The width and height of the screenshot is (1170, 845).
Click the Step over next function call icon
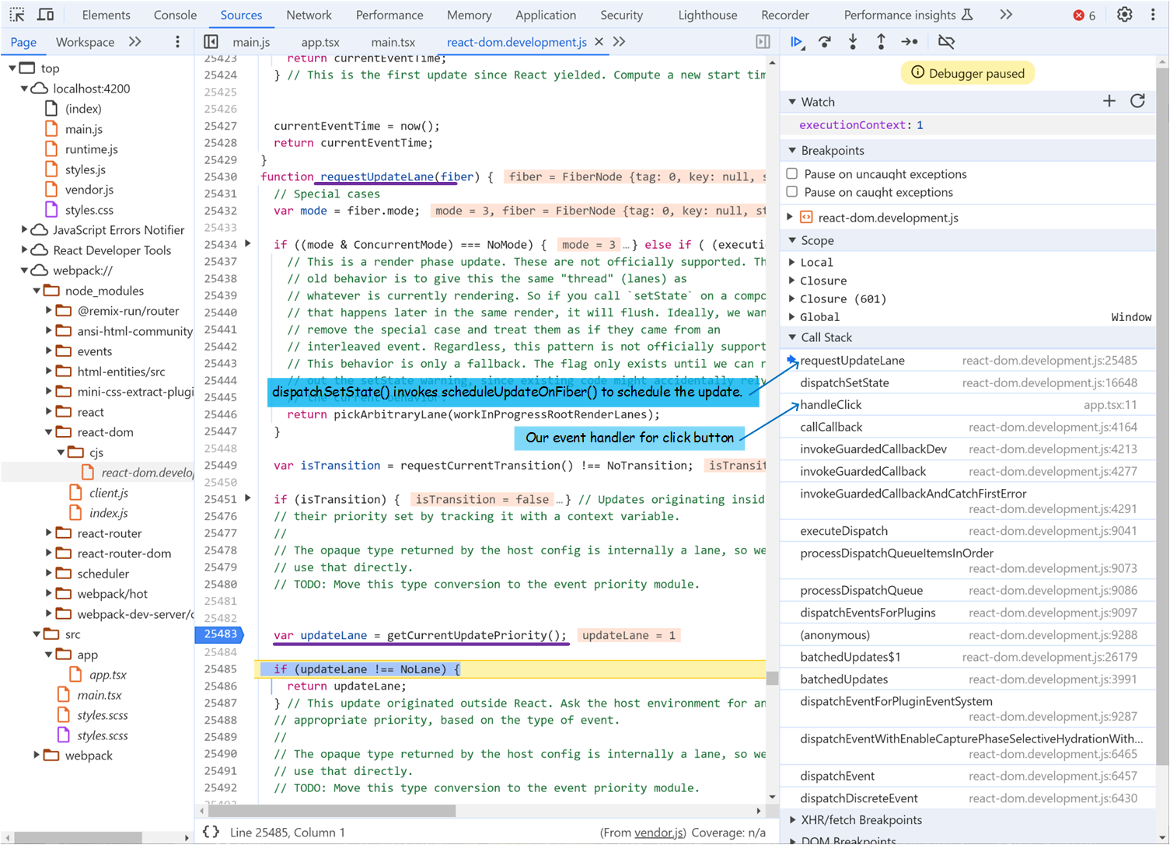pyautogui.click(x=825, y=42)
